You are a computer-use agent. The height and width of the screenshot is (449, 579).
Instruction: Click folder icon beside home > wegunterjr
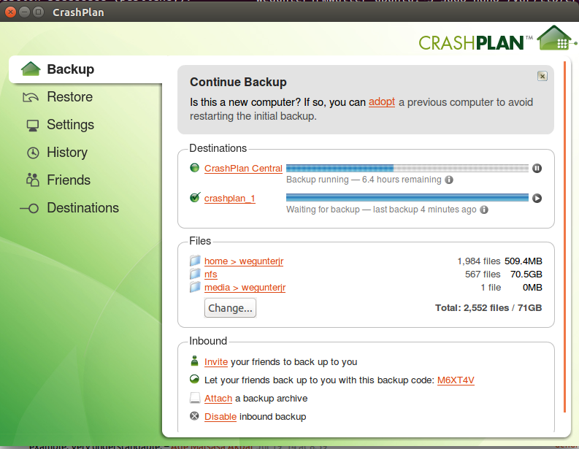195,261
